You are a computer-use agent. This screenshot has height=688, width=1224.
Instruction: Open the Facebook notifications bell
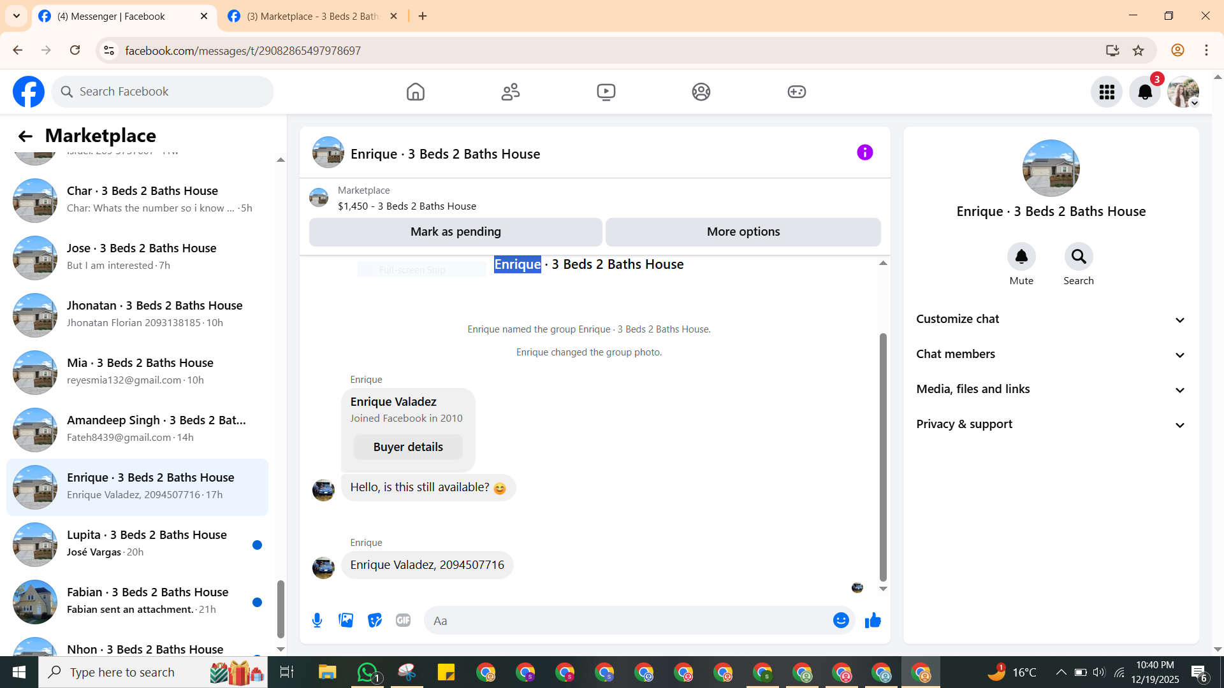coord(1145,92)
